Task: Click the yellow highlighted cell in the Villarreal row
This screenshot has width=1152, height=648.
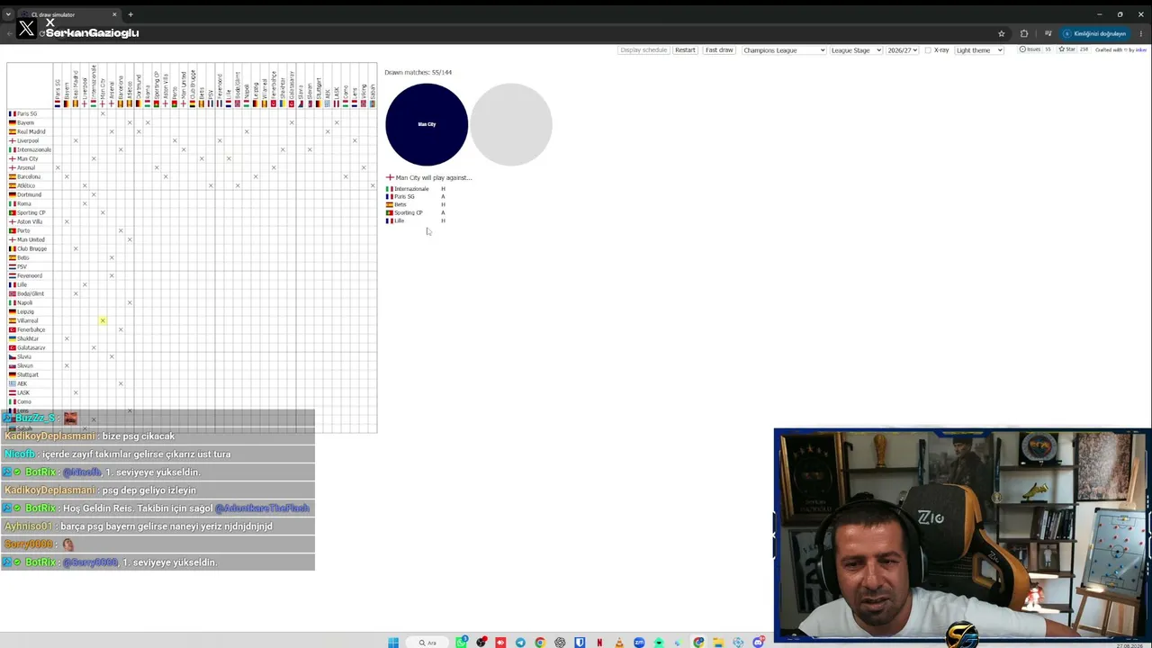Action: point(103,320)
